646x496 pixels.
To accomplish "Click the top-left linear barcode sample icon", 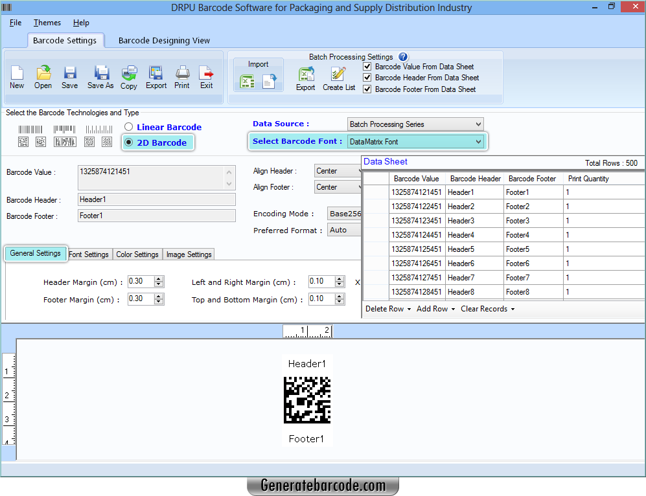I will (x=30, y=130).
